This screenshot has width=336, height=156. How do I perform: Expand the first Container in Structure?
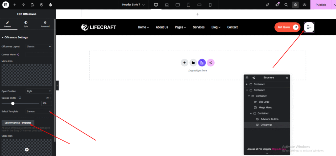(247, 84)
